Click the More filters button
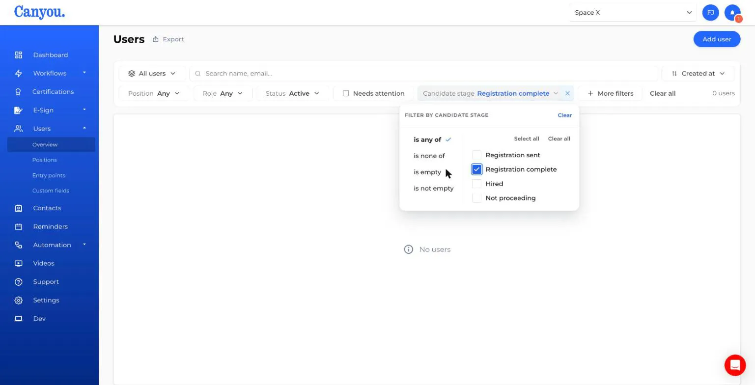This screenshot has height=385, width=755. point(610,93)
